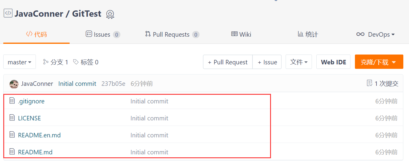Click the + Pull Request button

228,62
